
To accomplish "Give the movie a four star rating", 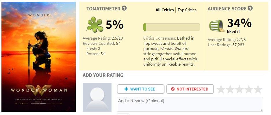I will (249, 89).
